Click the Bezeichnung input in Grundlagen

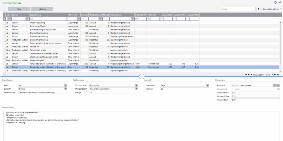(x=43, y=92)
